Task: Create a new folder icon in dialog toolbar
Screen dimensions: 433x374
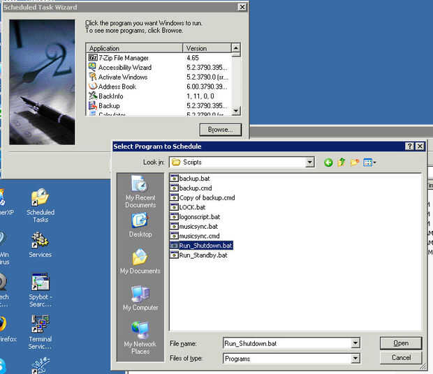Action: pyautogui.click(x=355, y=163)
